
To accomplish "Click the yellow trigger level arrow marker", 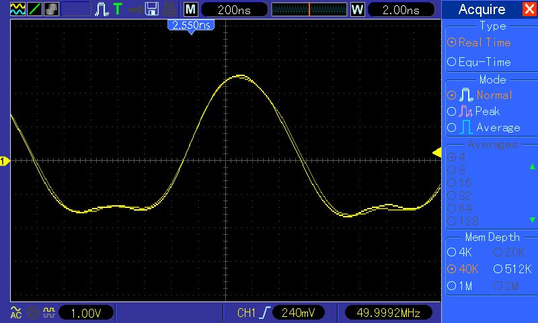I will 436,152.
